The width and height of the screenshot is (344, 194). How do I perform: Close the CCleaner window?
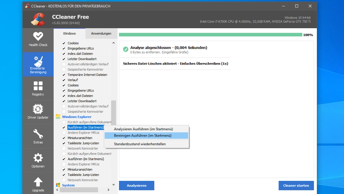pos(310,6)
